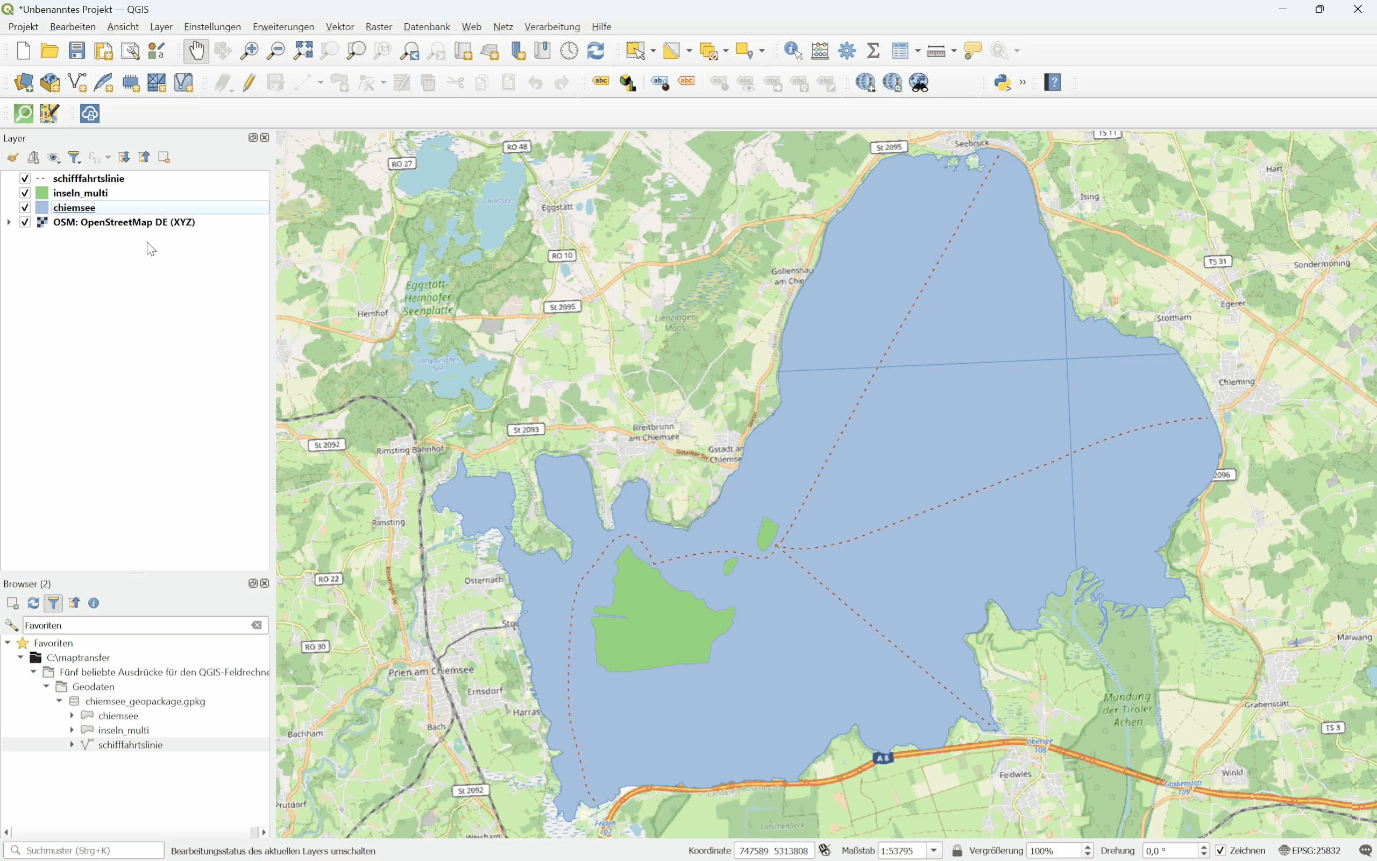
Task: Open the Vektor menu
Action: click(x=340, y=27)
